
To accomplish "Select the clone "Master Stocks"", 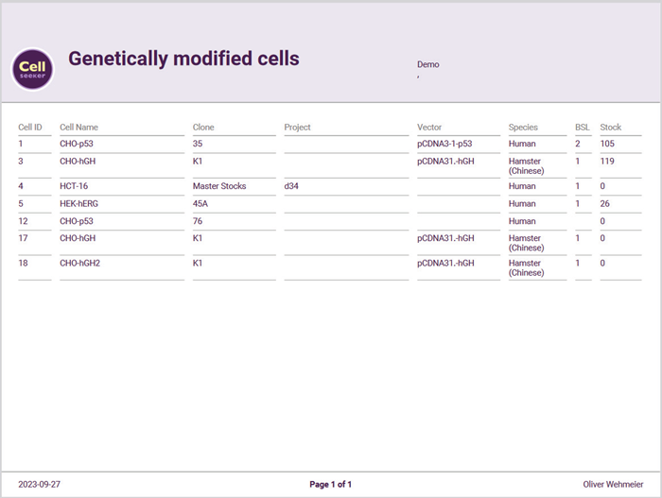I will pos(219,186).
